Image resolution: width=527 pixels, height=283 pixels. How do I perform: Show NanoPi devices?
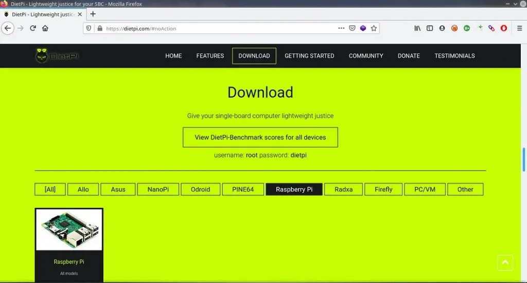(x=158, y=189)
